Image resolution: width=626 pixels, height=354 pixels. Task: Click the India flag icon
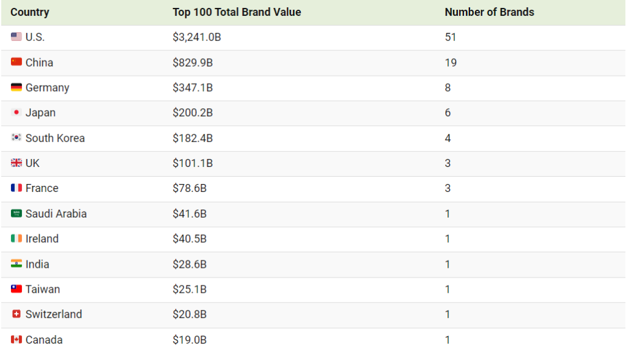tap(17, 264)
